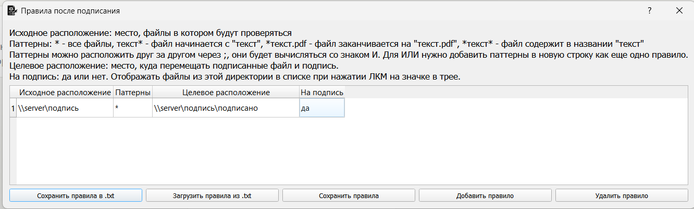Click the 'На подпись' column header
Image resolution: width=694 pixels, height=209 pixels.
(322, 93)
